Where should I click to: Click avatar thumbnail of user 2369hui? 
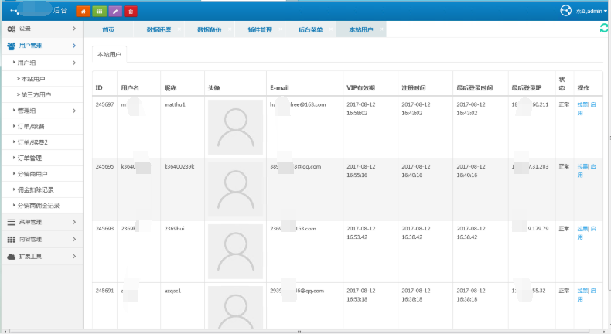[236, 250]
